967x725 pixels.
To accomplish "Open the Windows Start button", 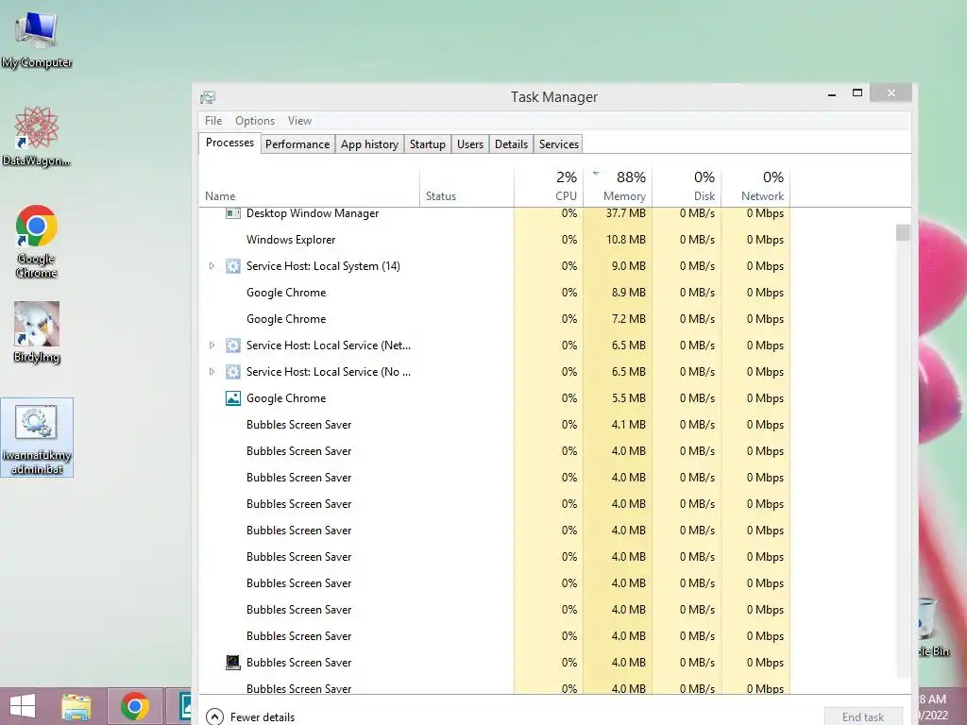I will [x=23, y=706].
